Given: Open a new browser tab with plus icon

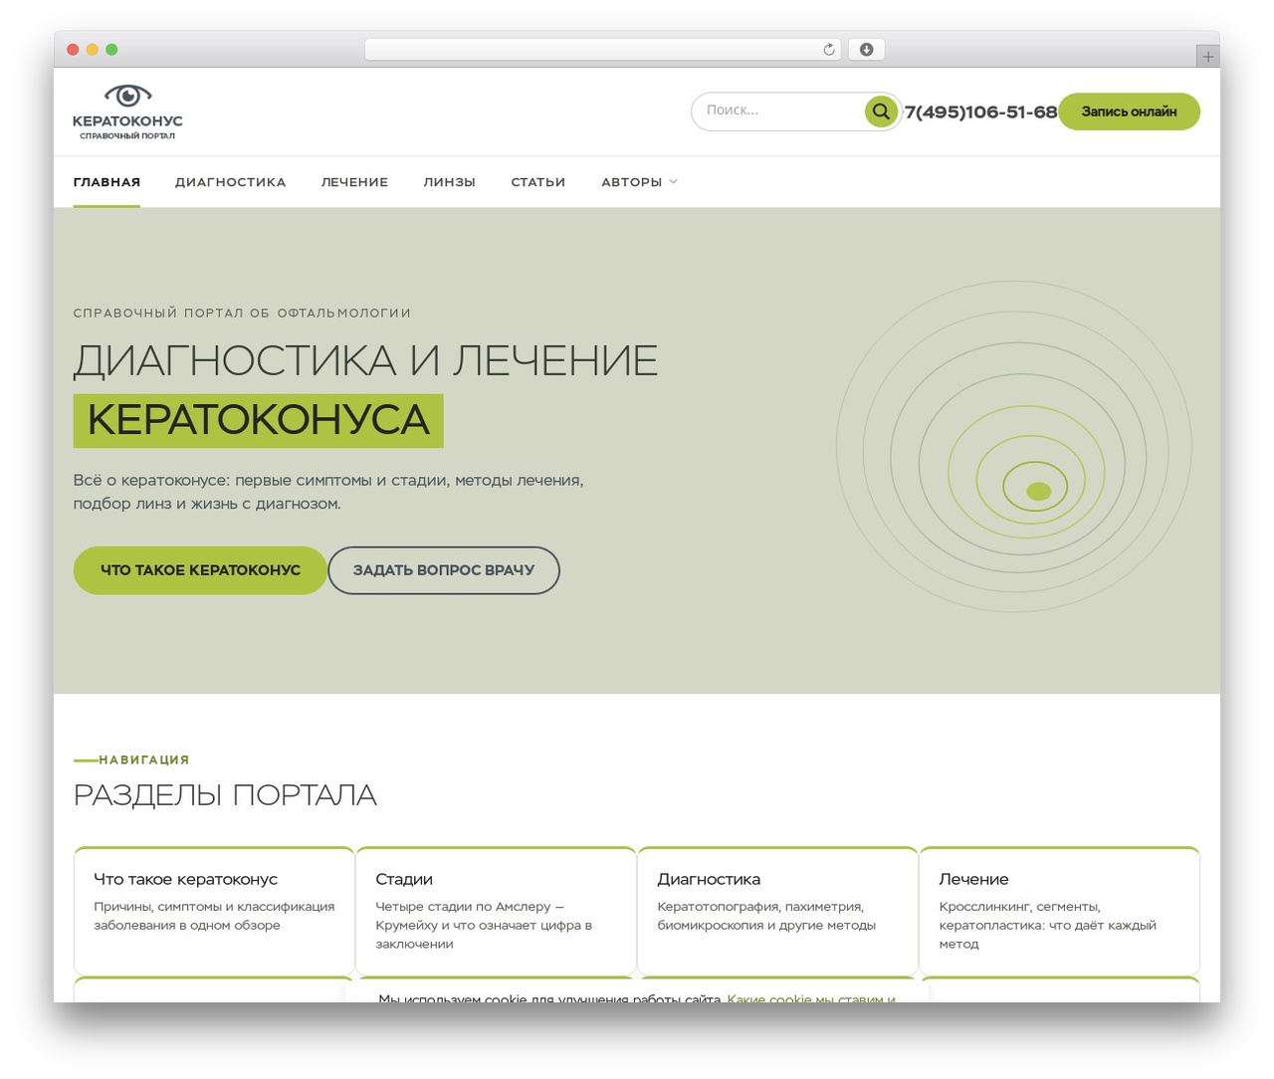Looking at the screenshot, I should [1207, 57].
